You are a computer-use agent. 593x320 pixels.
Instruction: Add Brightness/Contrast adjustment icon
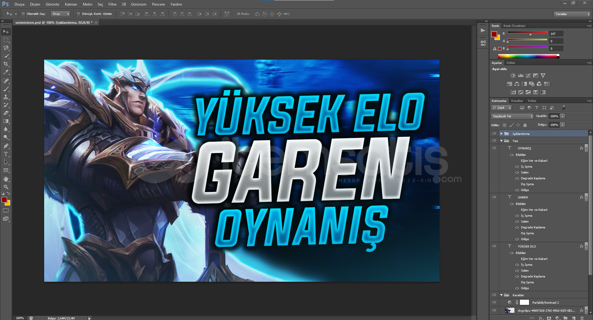pyautogui.click(x=513, y=76)
